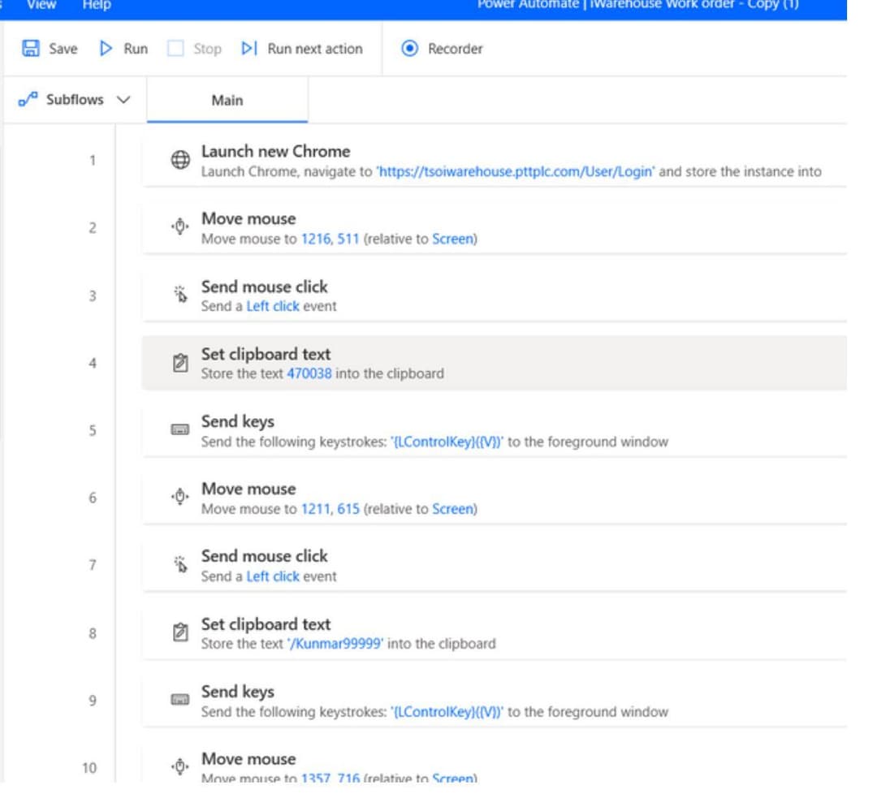Screen dimensions: 877x811
Task: Click line number 10 in the gutter
Action: click(89, 768)
